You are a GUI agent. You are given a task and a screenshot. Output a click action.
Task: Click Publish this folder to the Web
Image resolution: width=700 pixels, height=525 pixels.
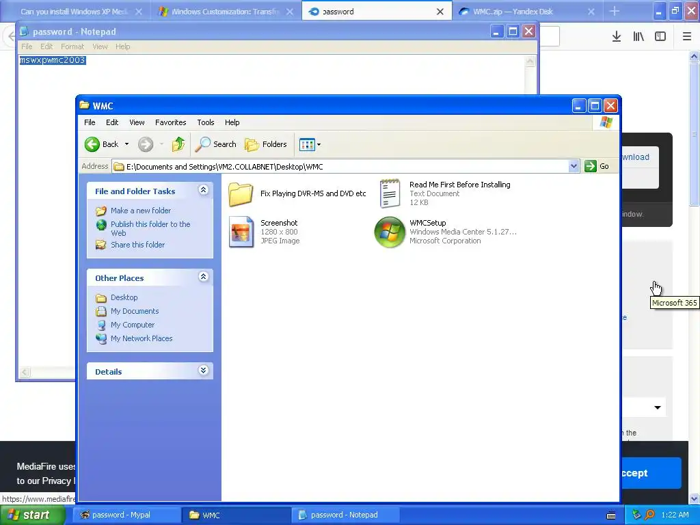(x=150, y=228)
